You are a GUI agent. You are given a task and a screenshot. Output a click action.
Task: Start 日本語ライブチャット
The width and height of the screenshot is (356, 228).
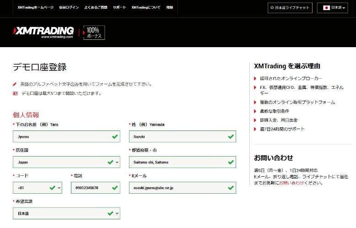[x=290, y=8]
